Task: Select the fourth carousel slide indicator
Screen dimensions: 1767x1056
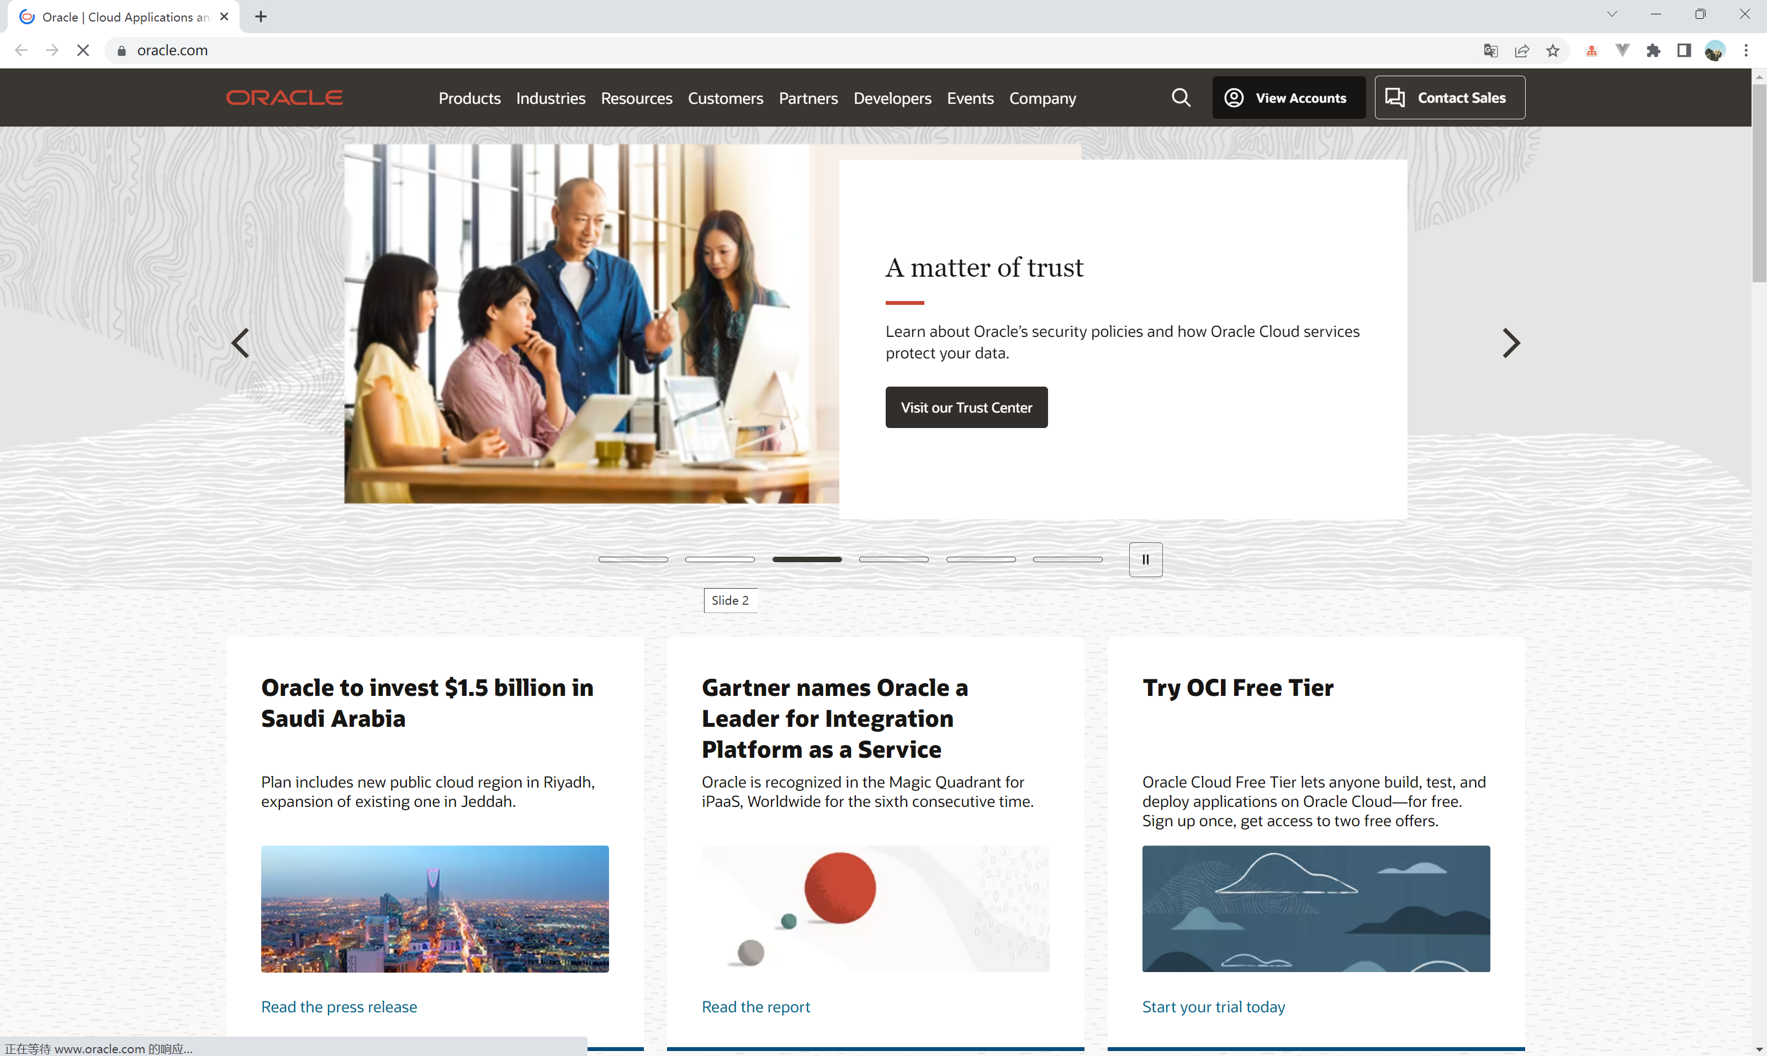Action: (893, 559)
